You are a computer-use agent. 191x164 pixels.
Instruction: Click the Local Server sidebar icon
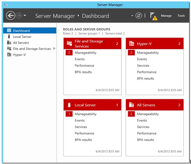coord(9,36)
